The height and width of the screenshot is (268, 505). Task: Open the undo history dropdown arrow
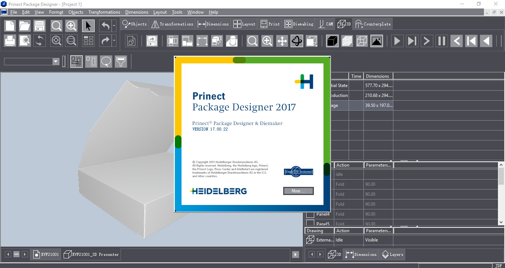tap(114, 26)
